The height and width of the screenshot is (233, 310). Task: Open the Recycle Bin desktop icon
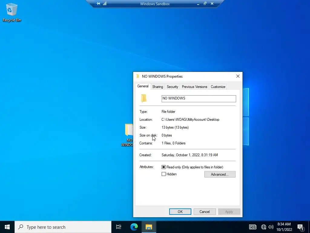coord(12,12)
